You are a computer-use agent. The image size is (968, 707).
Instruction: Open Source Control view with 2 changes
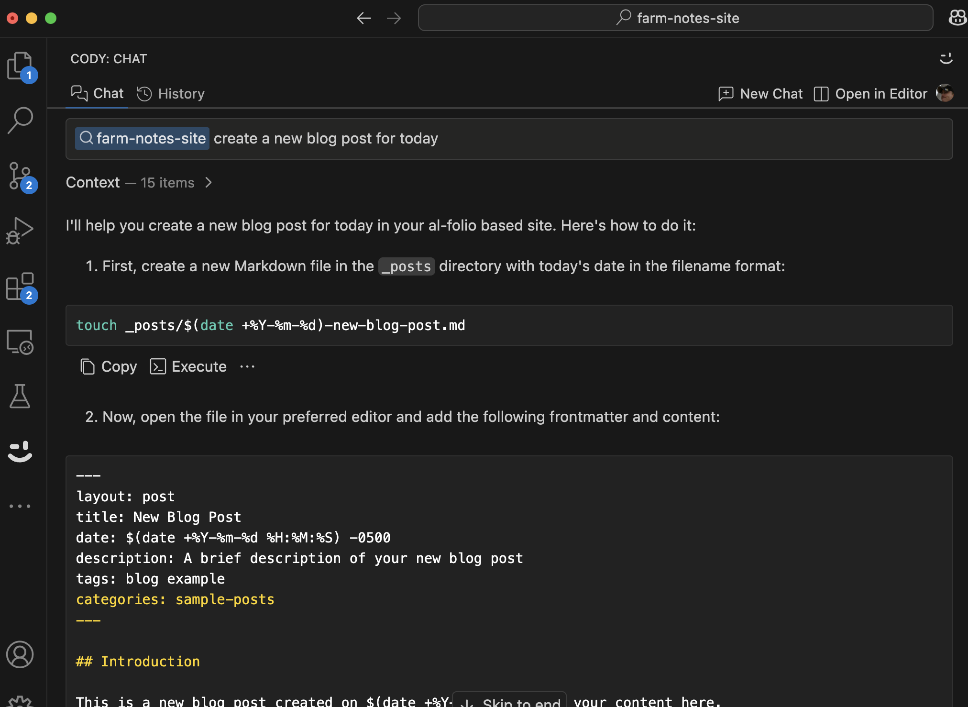20,176
